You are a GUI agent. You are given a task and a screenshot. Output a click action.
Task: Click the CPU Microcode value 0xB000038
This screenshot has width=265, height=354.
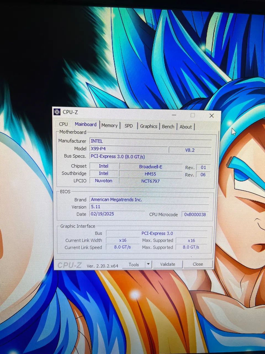coord(195,214)
